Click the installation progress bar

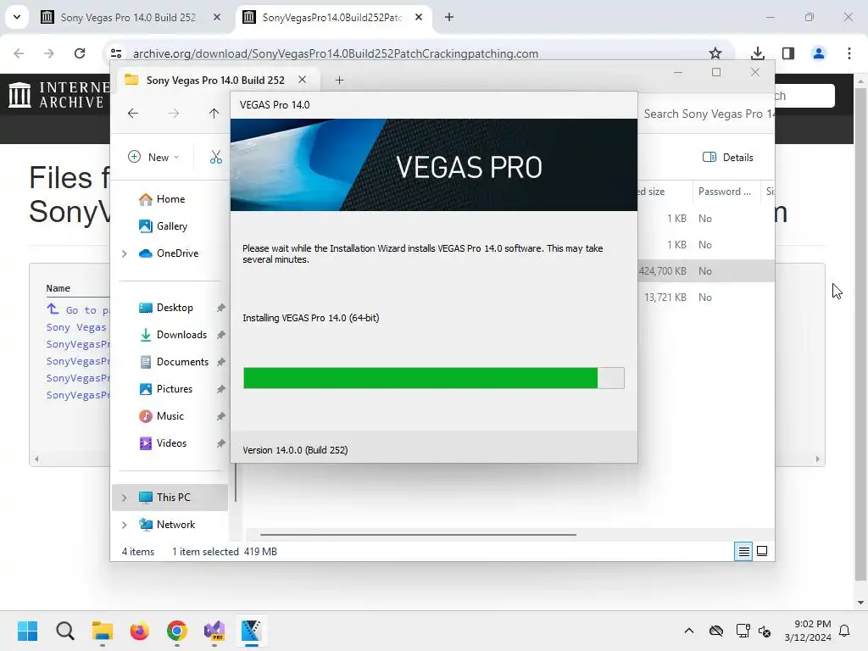tap(434, 378)
